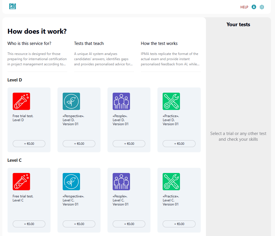Select the Level C Perspective leaf icon
The image size is (275, 236).
tap(71, 182)
